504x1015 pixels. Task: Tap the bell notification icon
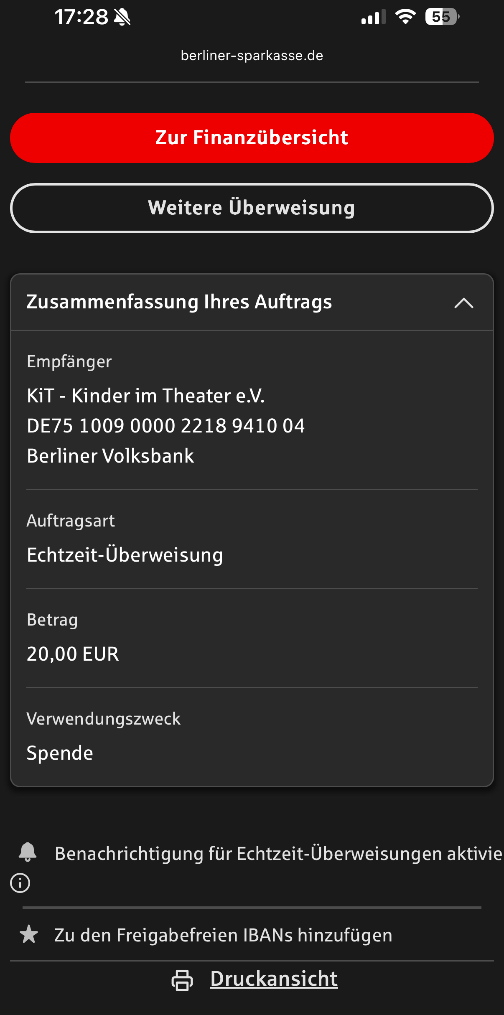(x=28, y=852)
